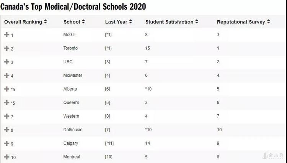Viewport: 287px width, 163px height.
Task: Expand the McGill row plus icon
Action: tap(7, 35)
